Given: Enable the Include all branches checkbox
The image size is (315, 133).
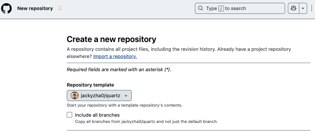Looking at the screenshot, I should [70, 115].
